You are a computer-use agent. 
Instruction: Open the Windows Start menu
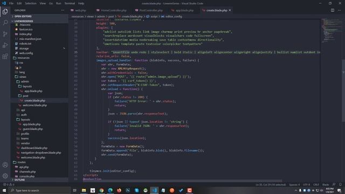pyautogui.click(x=4, y=190)
